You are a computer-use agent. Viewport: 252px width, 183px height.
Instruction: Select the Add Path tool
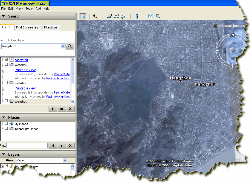point(117,16)
